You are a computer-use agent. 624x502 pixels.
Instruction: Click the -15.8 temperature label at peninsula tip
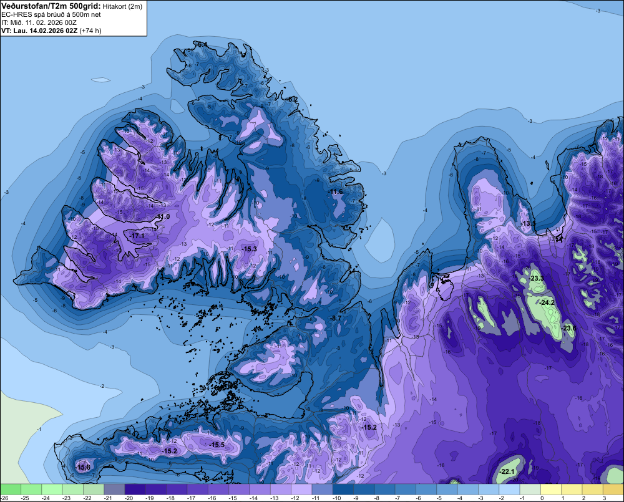pyautogui.click(x=83, y=468)
